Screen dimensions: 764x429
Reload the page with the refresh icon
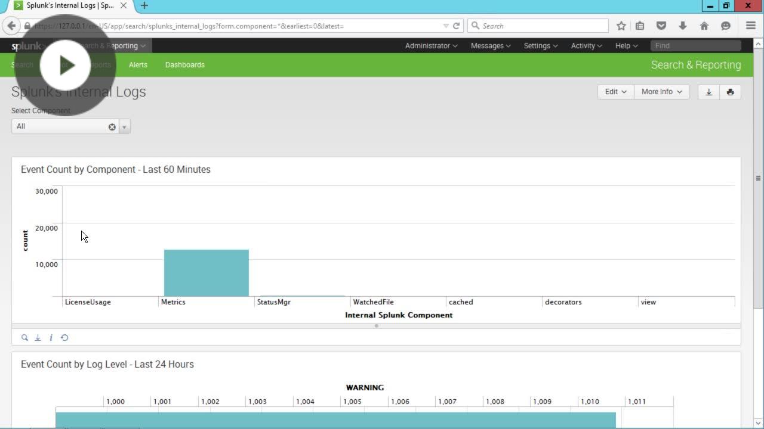click(456, 26)
